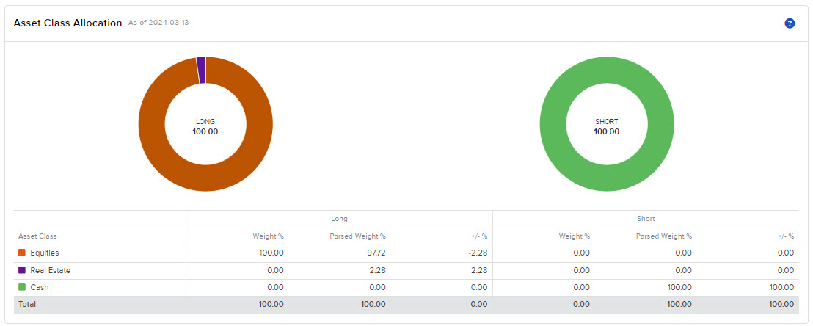Click the Total row label
The height and width of the screenshot is (326, 813).
click(27, 304)
